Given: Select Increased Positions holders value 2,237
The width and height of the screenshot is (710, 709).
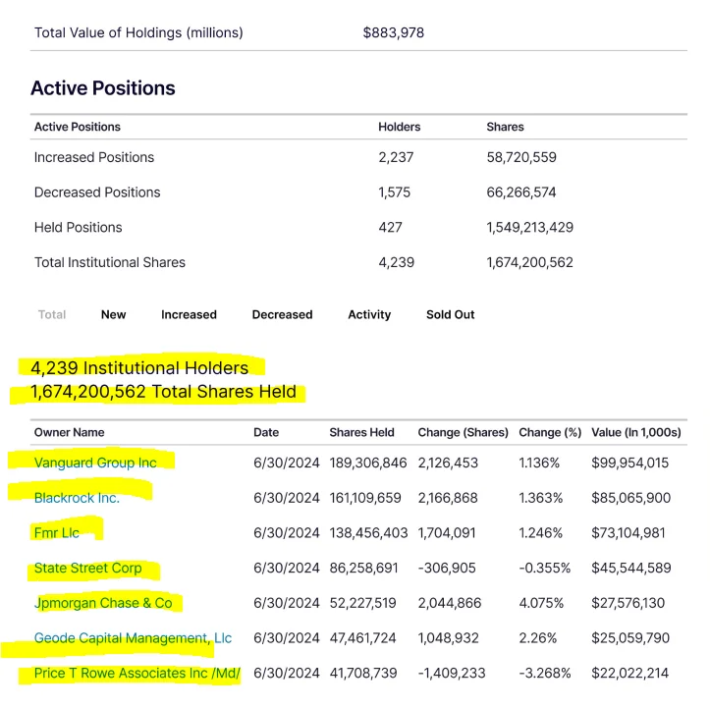Looking at the screenshot, I should point(396,157).
